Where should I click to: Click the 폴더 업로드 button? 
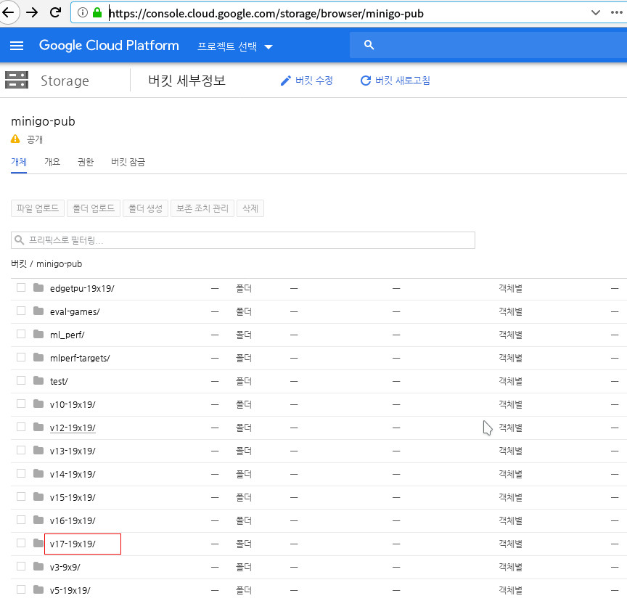tap(94, 208)
